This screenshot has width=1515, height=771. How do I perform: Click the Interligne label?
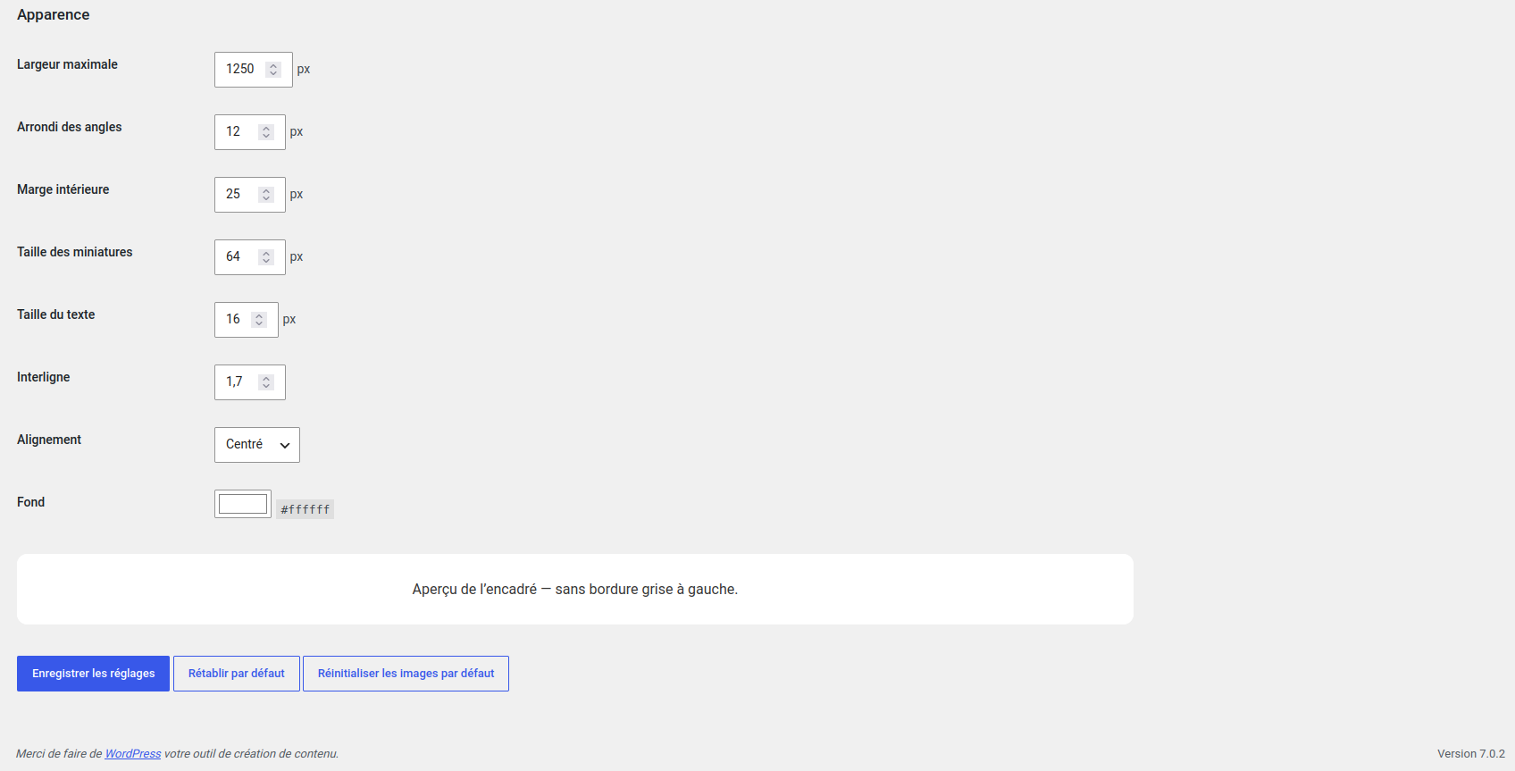[x=43, y=377]
